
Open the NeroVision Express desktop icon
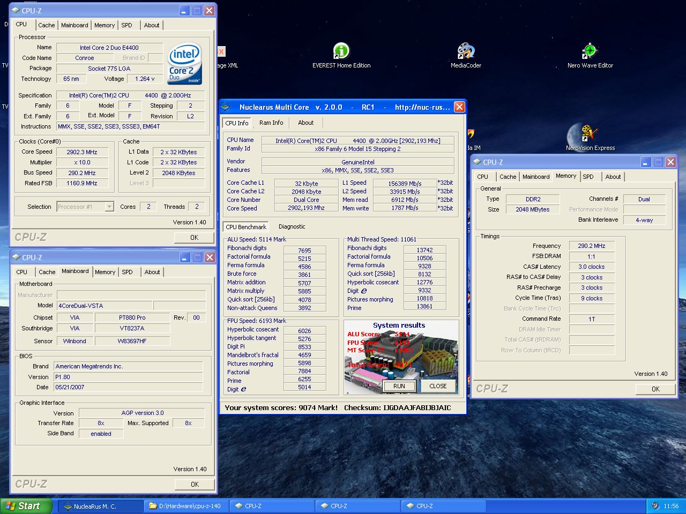pos(590,138)
